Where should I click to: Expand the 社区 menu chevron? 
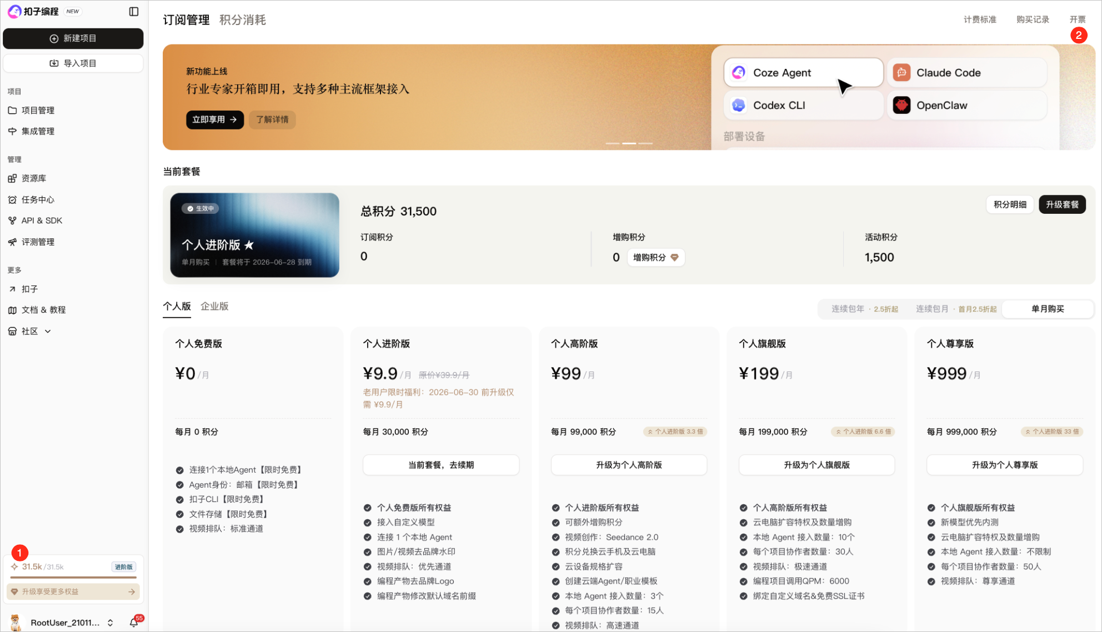click(48, 332)
